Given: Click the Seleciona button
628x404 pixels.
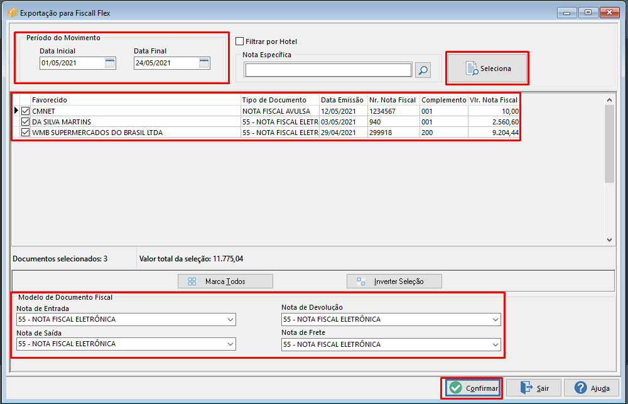Looking at the screenshot, I should (487, 68).
